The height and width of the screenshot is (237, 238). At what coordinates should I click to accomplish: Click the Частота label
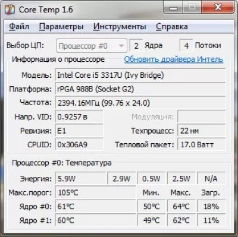pyautogui.click(x=36, y=103)
